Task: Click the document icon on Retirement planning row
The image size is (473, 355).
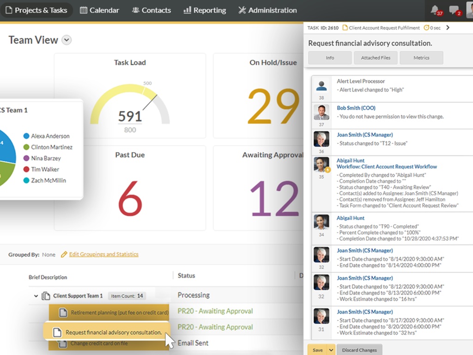Action: pos(63,312)
